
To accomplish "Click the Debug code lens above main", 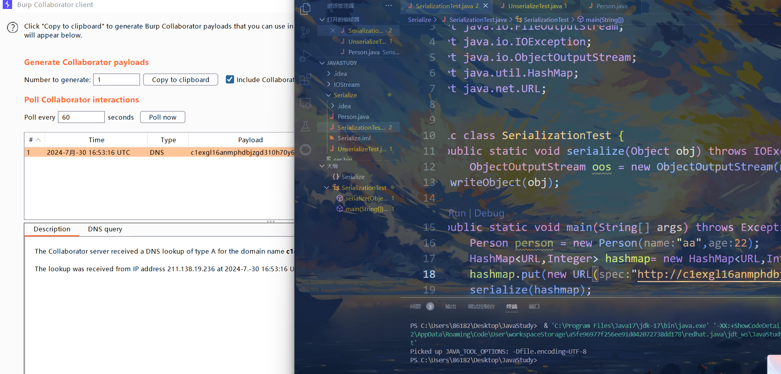I will point(489,213).
